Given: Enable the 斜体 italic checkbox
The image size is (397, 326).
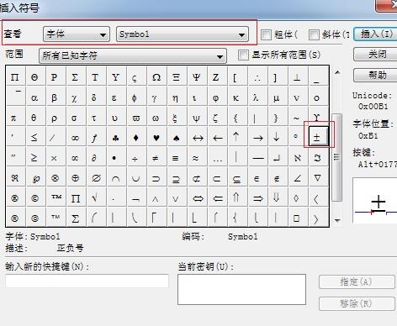Looking at the screenshot, I should pos(314,34).
